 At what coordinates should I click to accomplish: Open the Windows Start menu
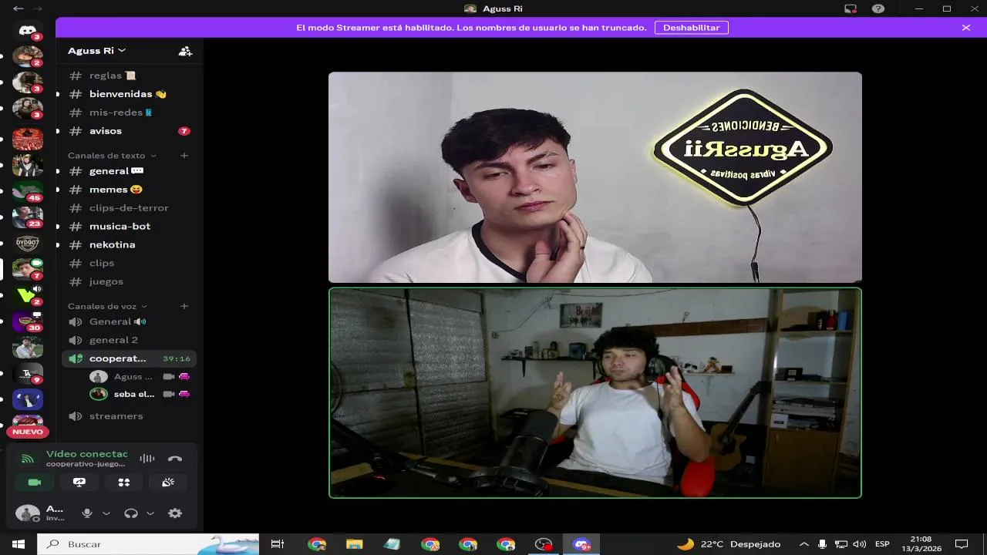19,544
